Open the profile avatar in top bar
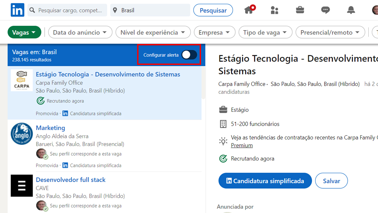Screen dimensions: 378x213 click(375, 10)
